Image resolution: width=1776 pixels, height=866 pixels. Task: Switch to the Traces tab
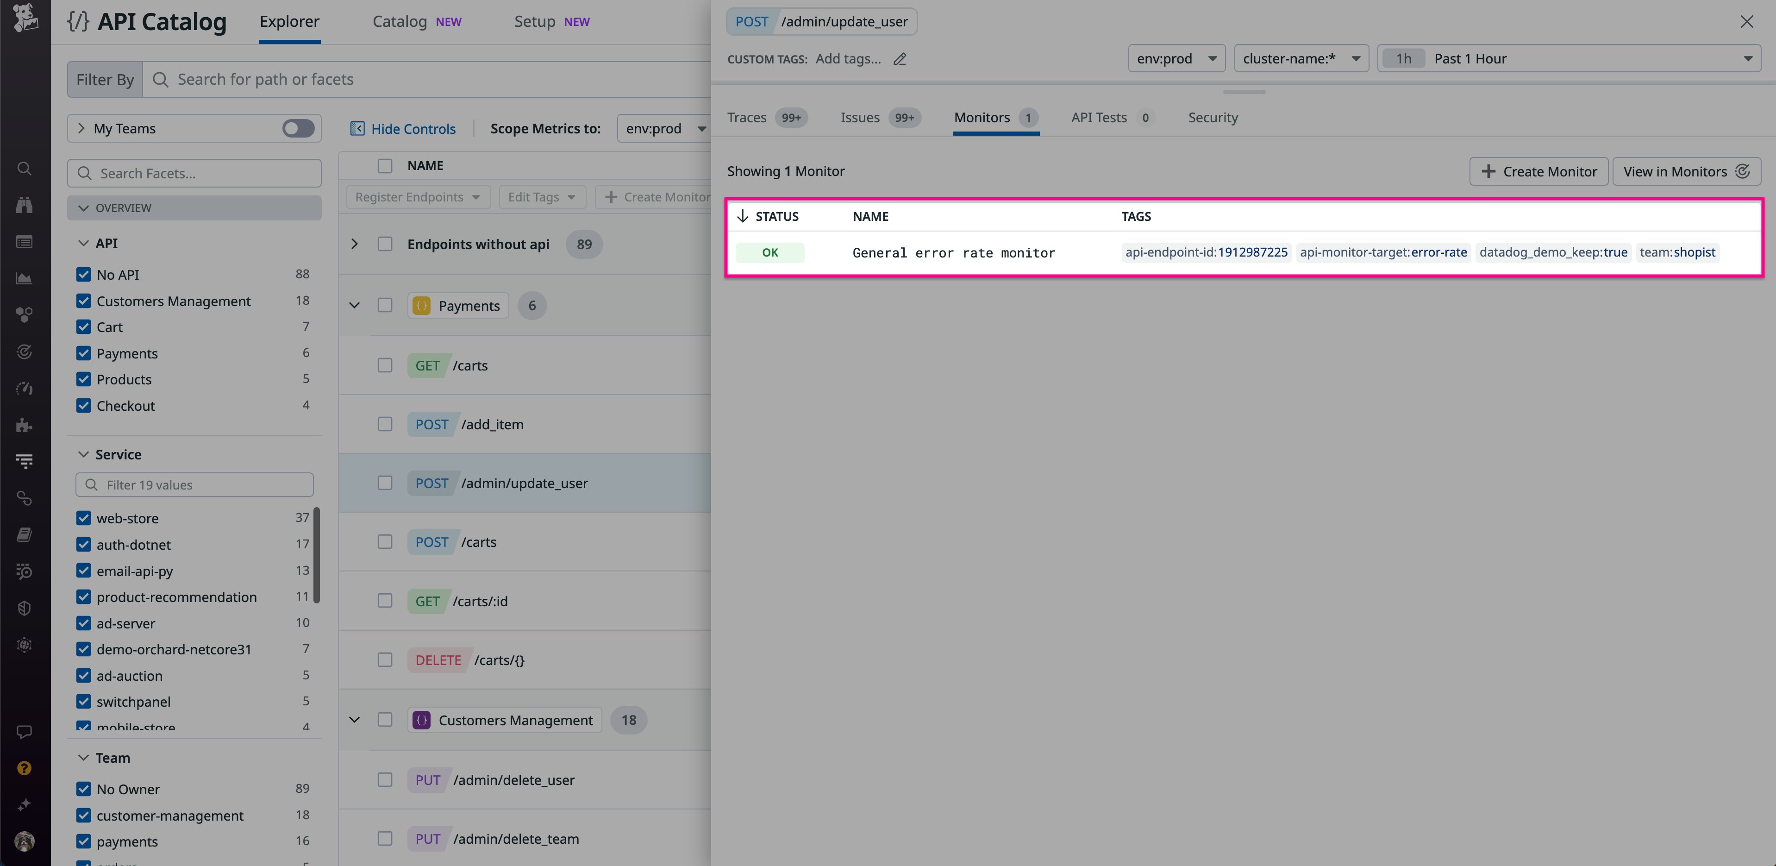click(747, 118)
